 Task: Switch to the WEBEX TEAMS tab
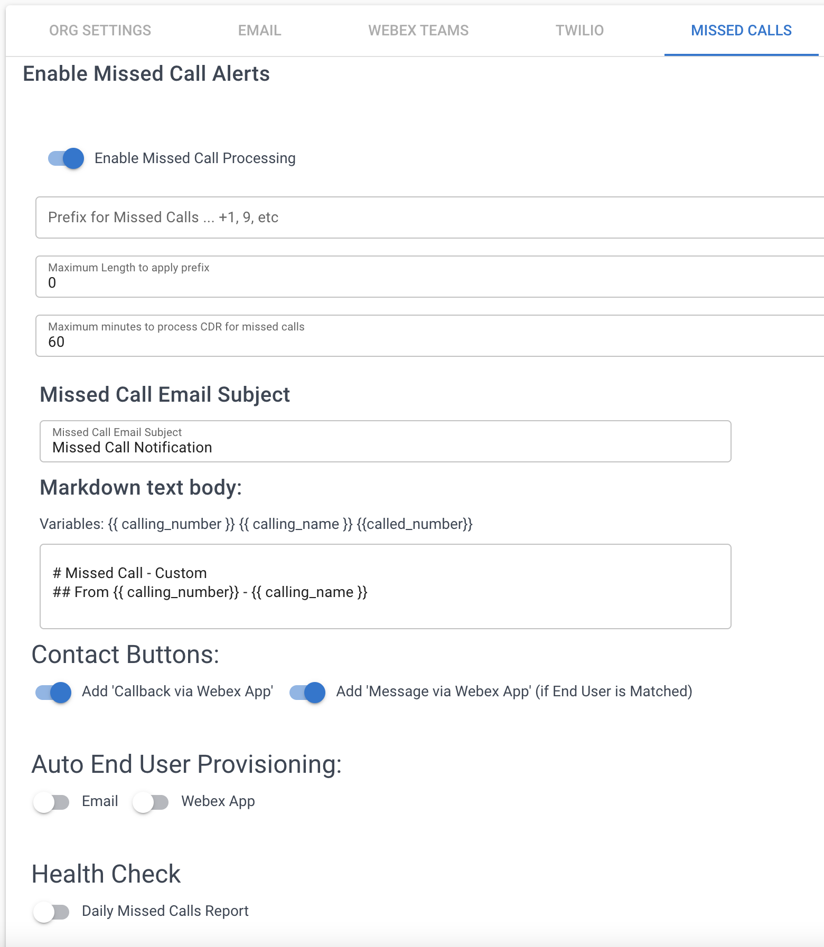point(418,30)
